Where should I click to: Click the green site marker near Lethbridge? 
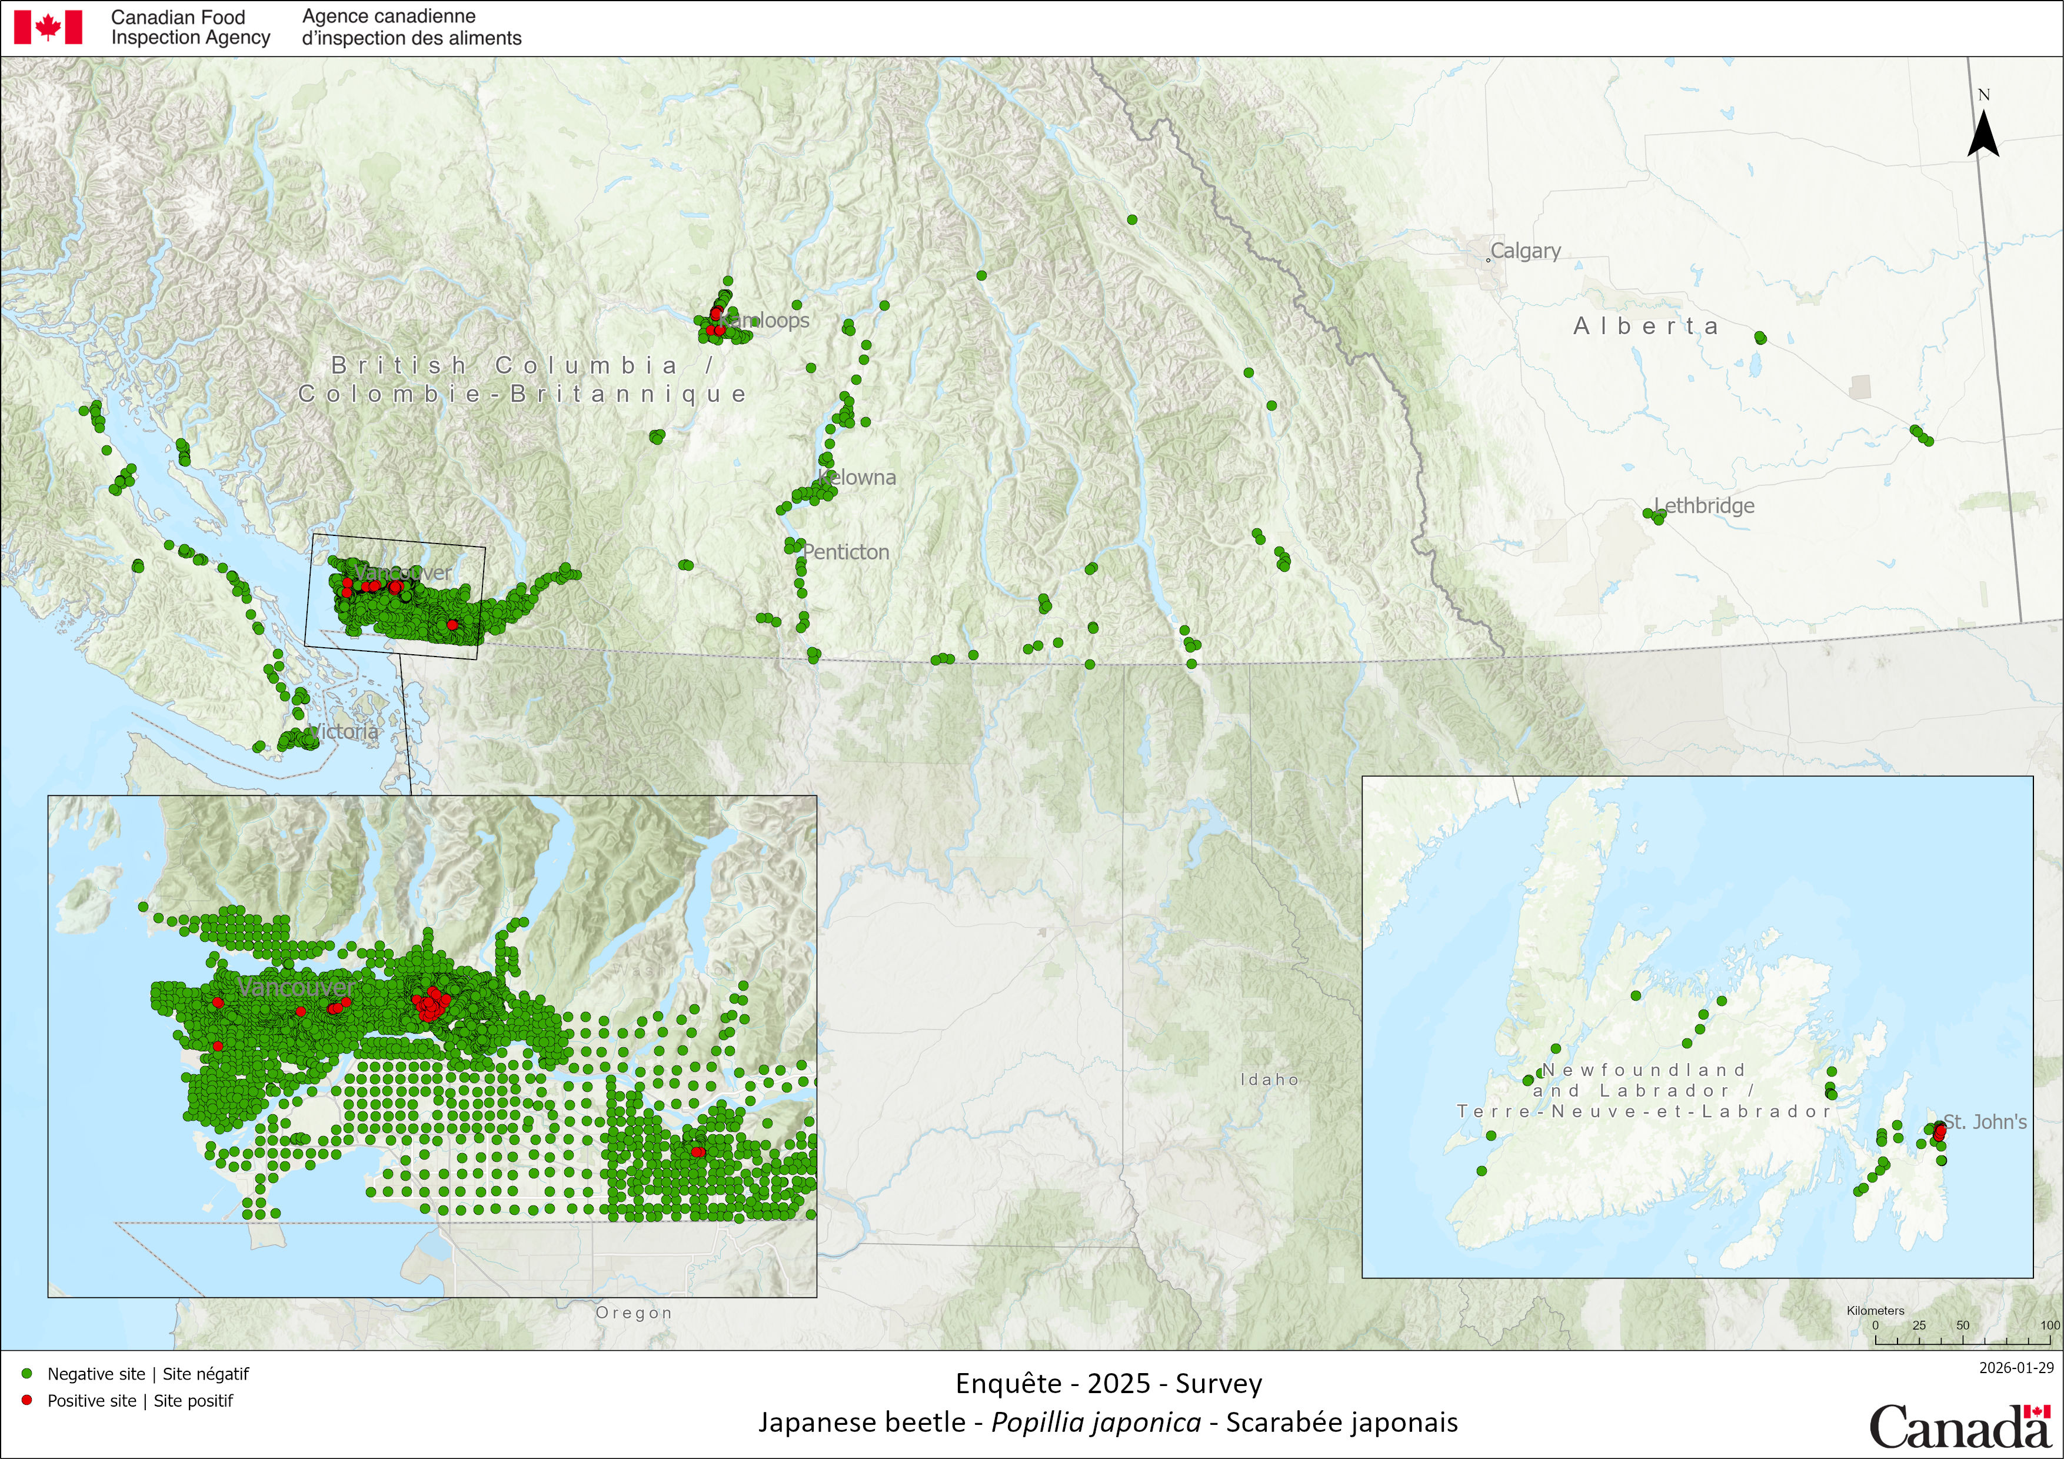(x=1654, y=515)
